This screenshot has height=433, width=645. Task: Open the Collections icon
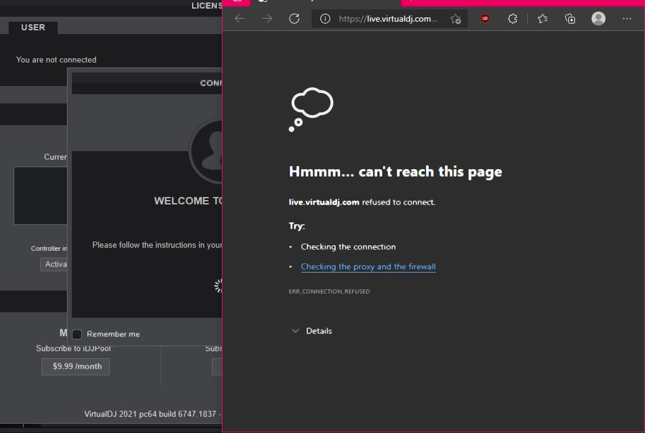tap(570, 19)
